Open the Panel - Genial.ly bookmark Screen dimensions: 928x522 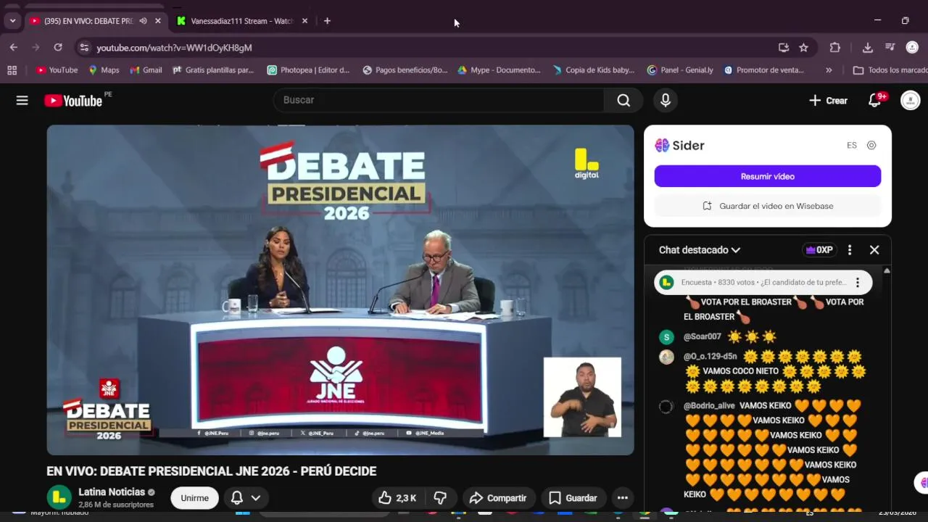click(x=680, y=70)
